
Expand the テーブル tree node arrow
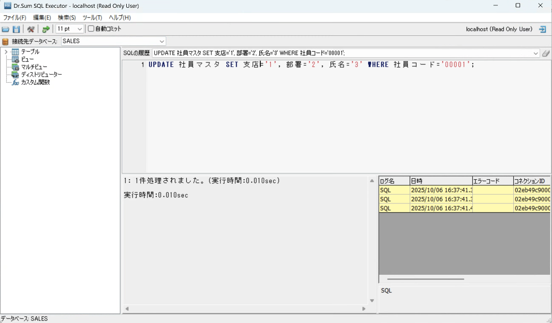click(6, 52)
